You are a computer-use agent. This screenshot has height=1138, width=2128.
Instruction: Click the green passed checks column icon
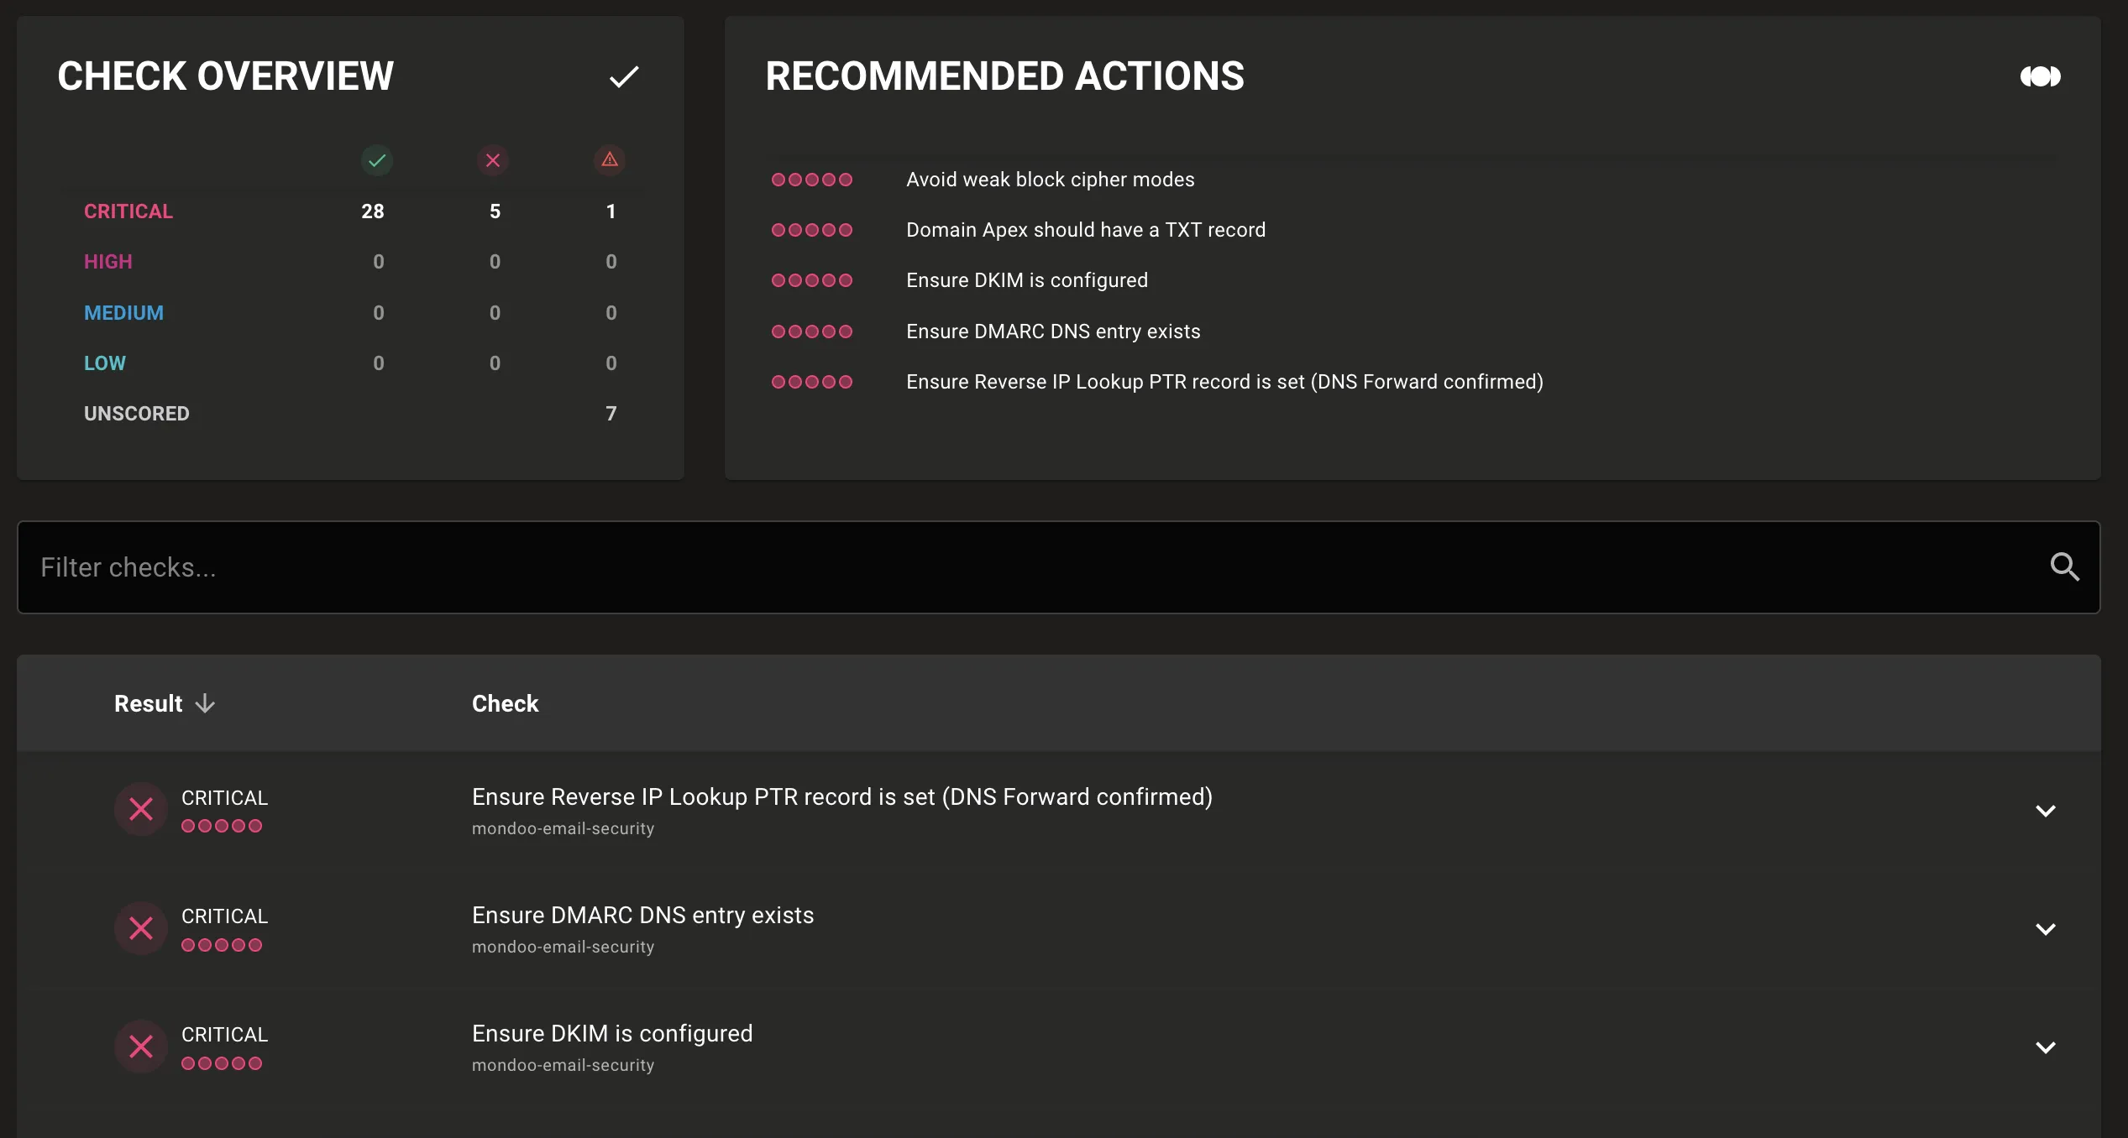point(377,160)
